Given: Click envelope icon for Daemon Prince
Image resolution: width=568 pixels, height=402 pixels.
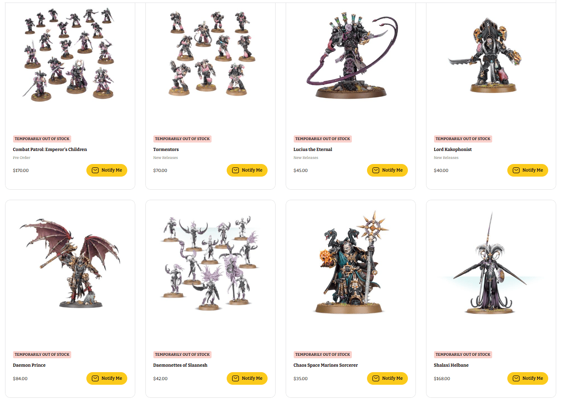Looking at the screenshot, I should pos(95,378).
